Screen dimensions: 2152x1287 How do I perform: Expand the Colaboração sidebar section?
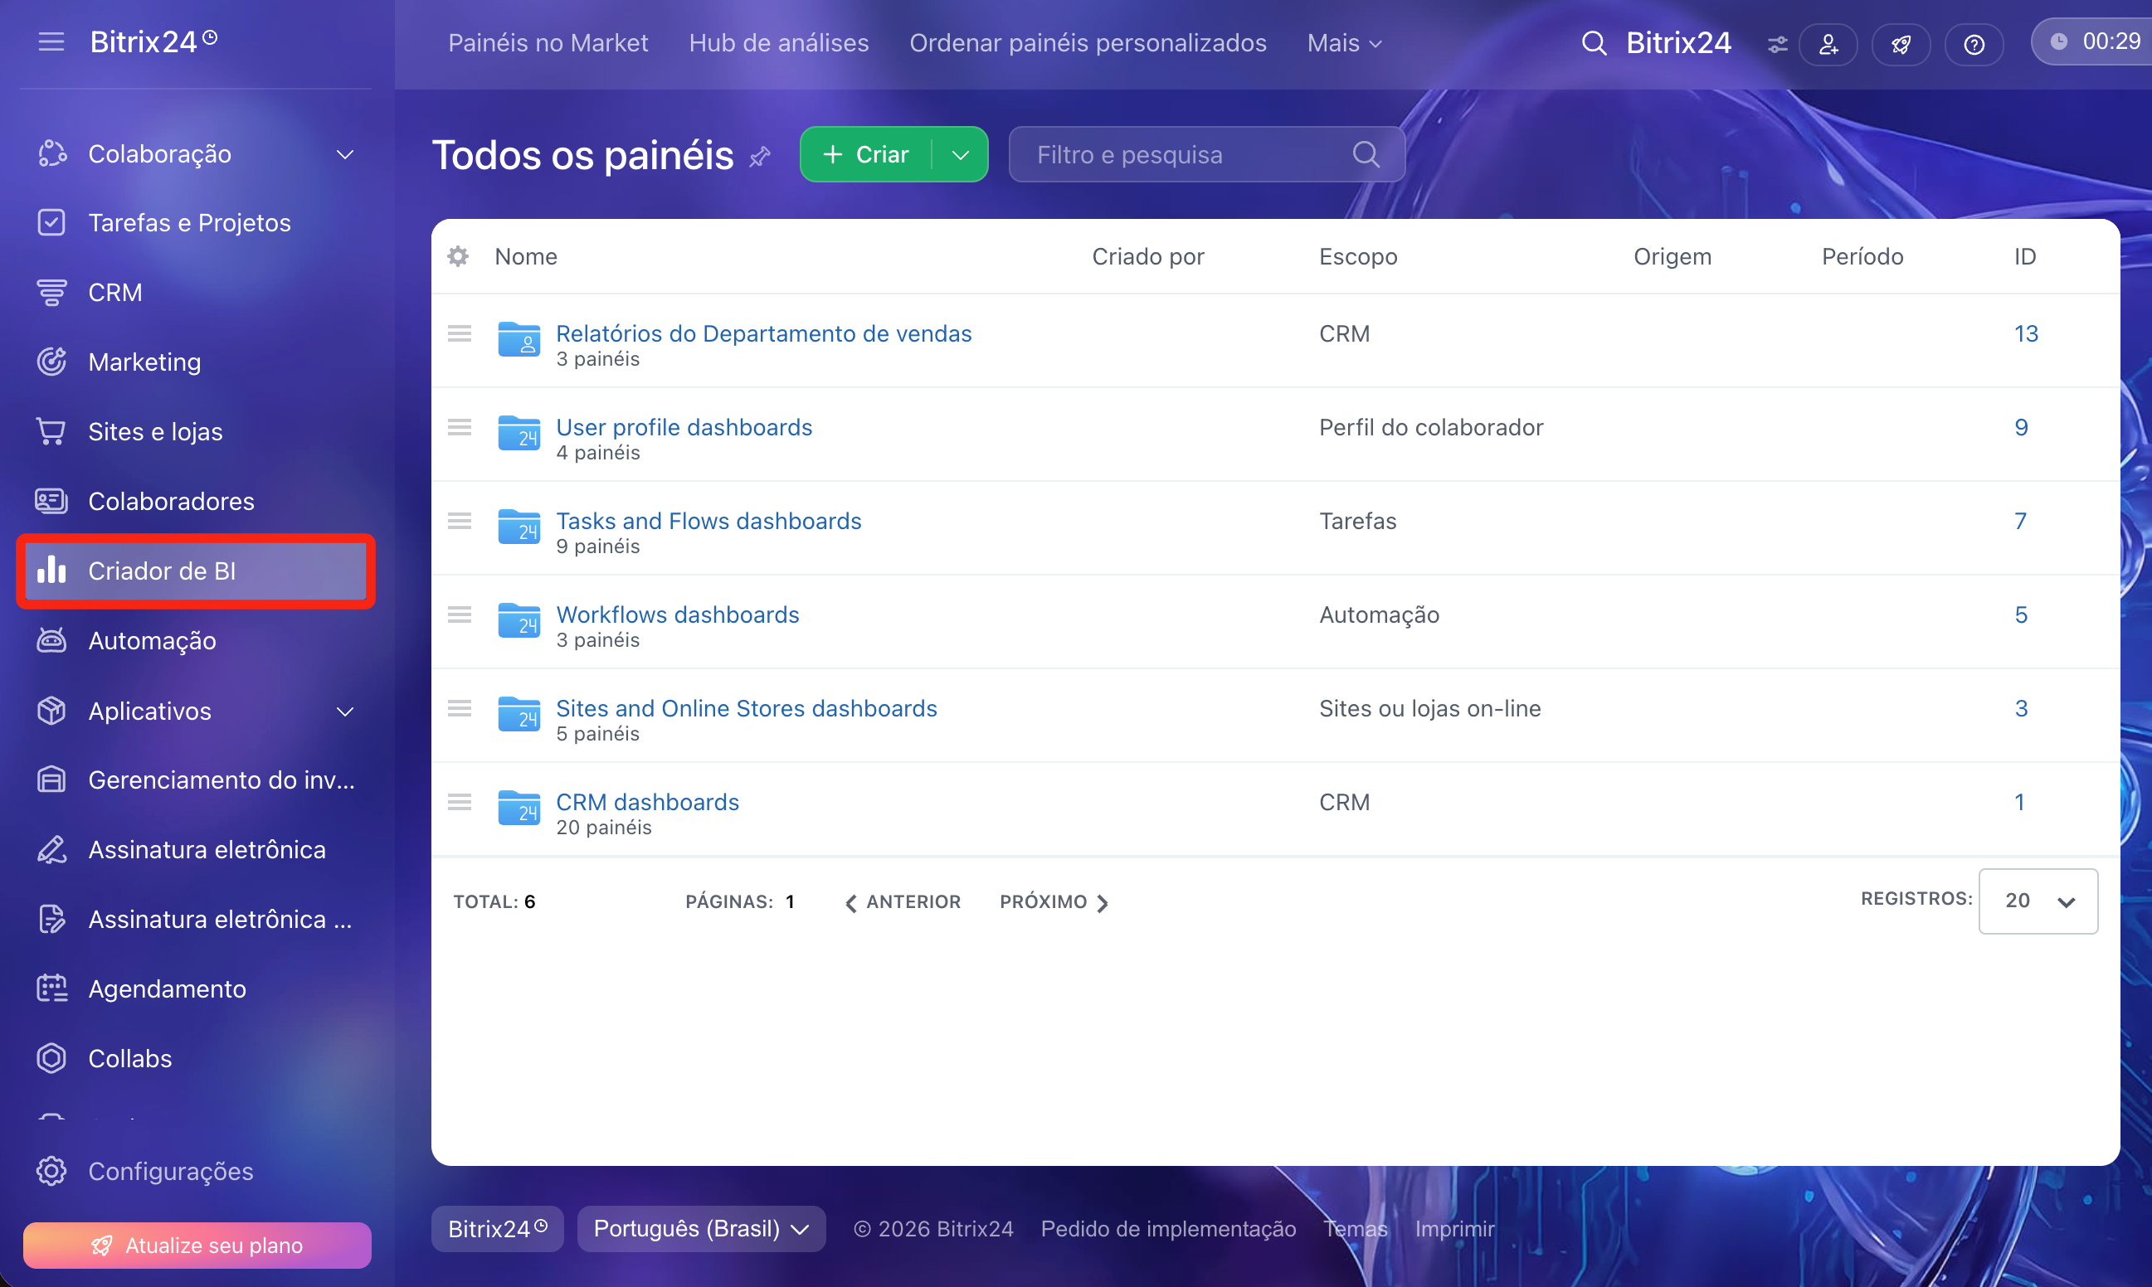click(345, 154)
